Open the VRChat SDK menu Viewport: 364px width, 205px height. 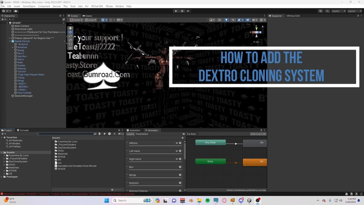[x=97, y=6]
